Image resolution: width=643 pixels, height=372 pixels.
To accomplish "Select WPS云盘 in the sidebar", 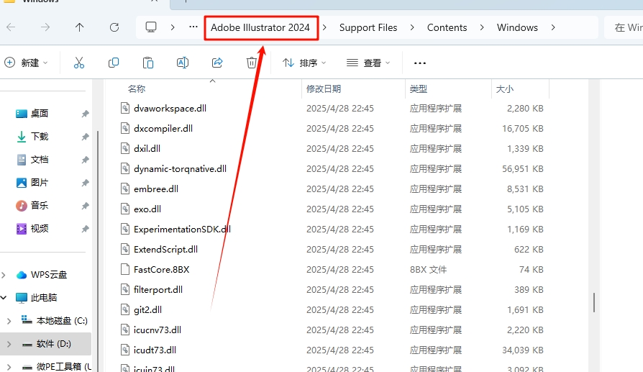I will pos(49,275).
